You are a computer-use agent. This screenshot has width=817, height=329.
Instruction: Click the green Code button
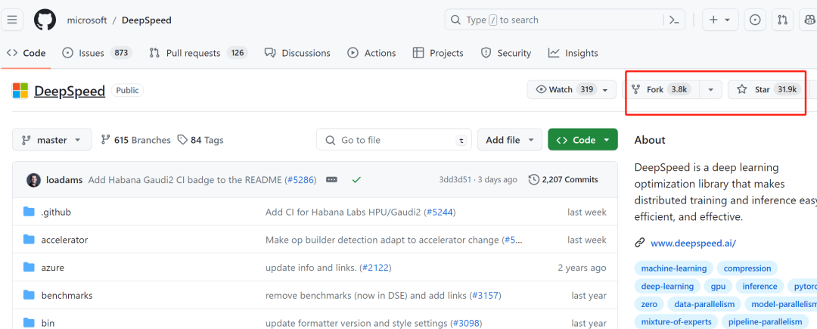pos(582,140)
